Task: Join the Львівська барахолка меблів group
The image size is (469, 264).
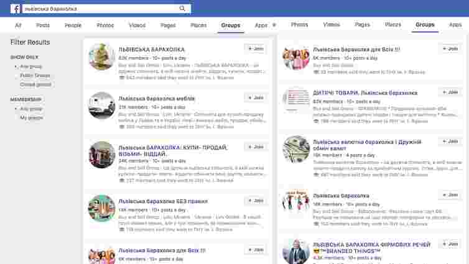Action: click(255, 98)
